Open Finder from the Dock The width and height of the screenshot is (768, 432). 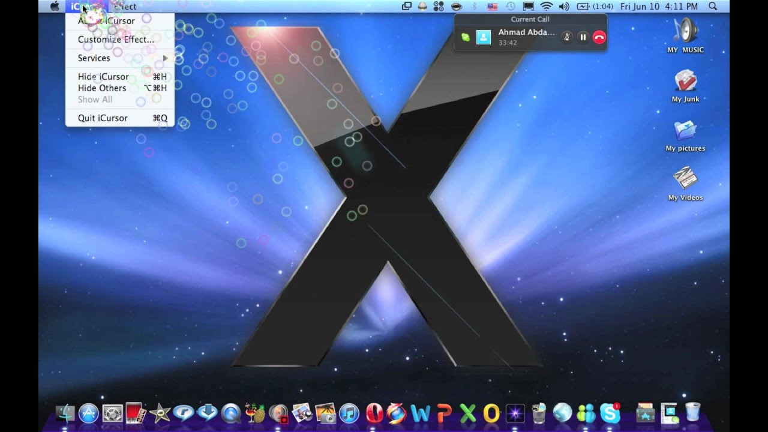click(x=65, y=413)
